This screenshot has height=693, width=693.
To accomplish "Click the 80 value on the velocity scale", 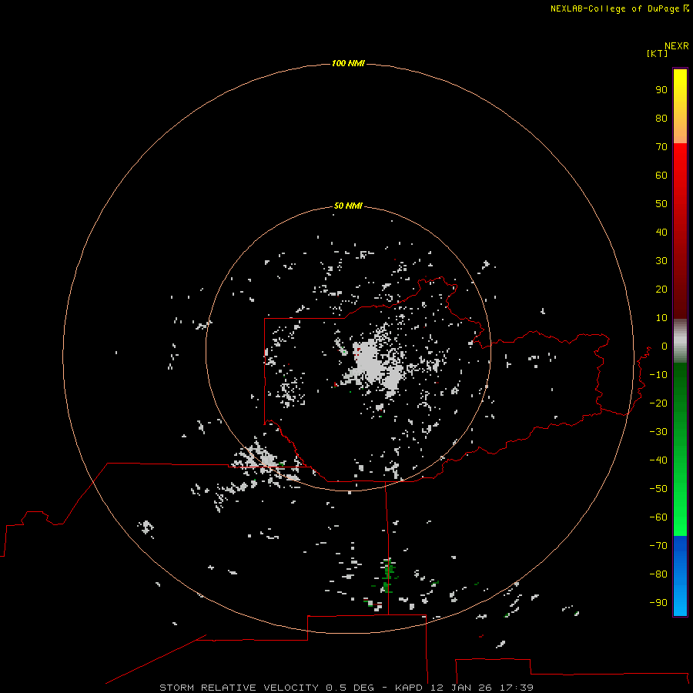I will [661, 119].
